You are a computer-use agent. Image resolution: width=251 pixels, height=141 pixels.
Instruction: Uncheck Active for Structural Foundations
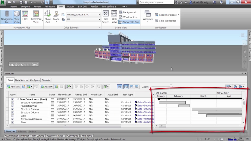click(x=13, y=102)
